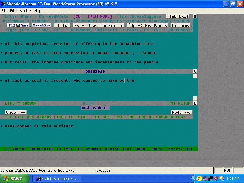244x183 pixels.
Task: Click the NUM indicator in status bar
Action: 228,170
